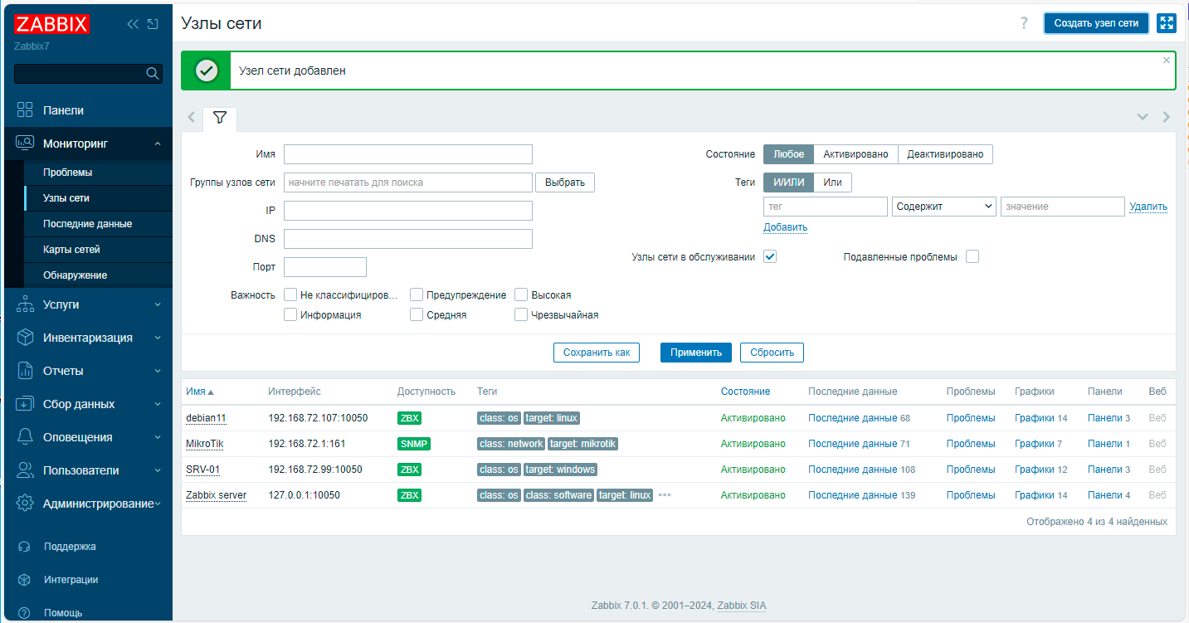Open the 'Содержит' tag operator dropdown
The width and height of the screenshot is (1189, 623).
(x=943, y=207)
